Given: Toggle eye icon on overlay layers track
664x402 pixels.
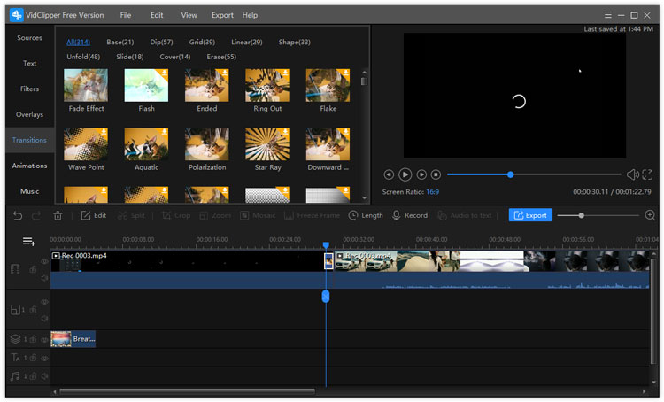Looking at the screenshot, I should [x=44, y=340].
